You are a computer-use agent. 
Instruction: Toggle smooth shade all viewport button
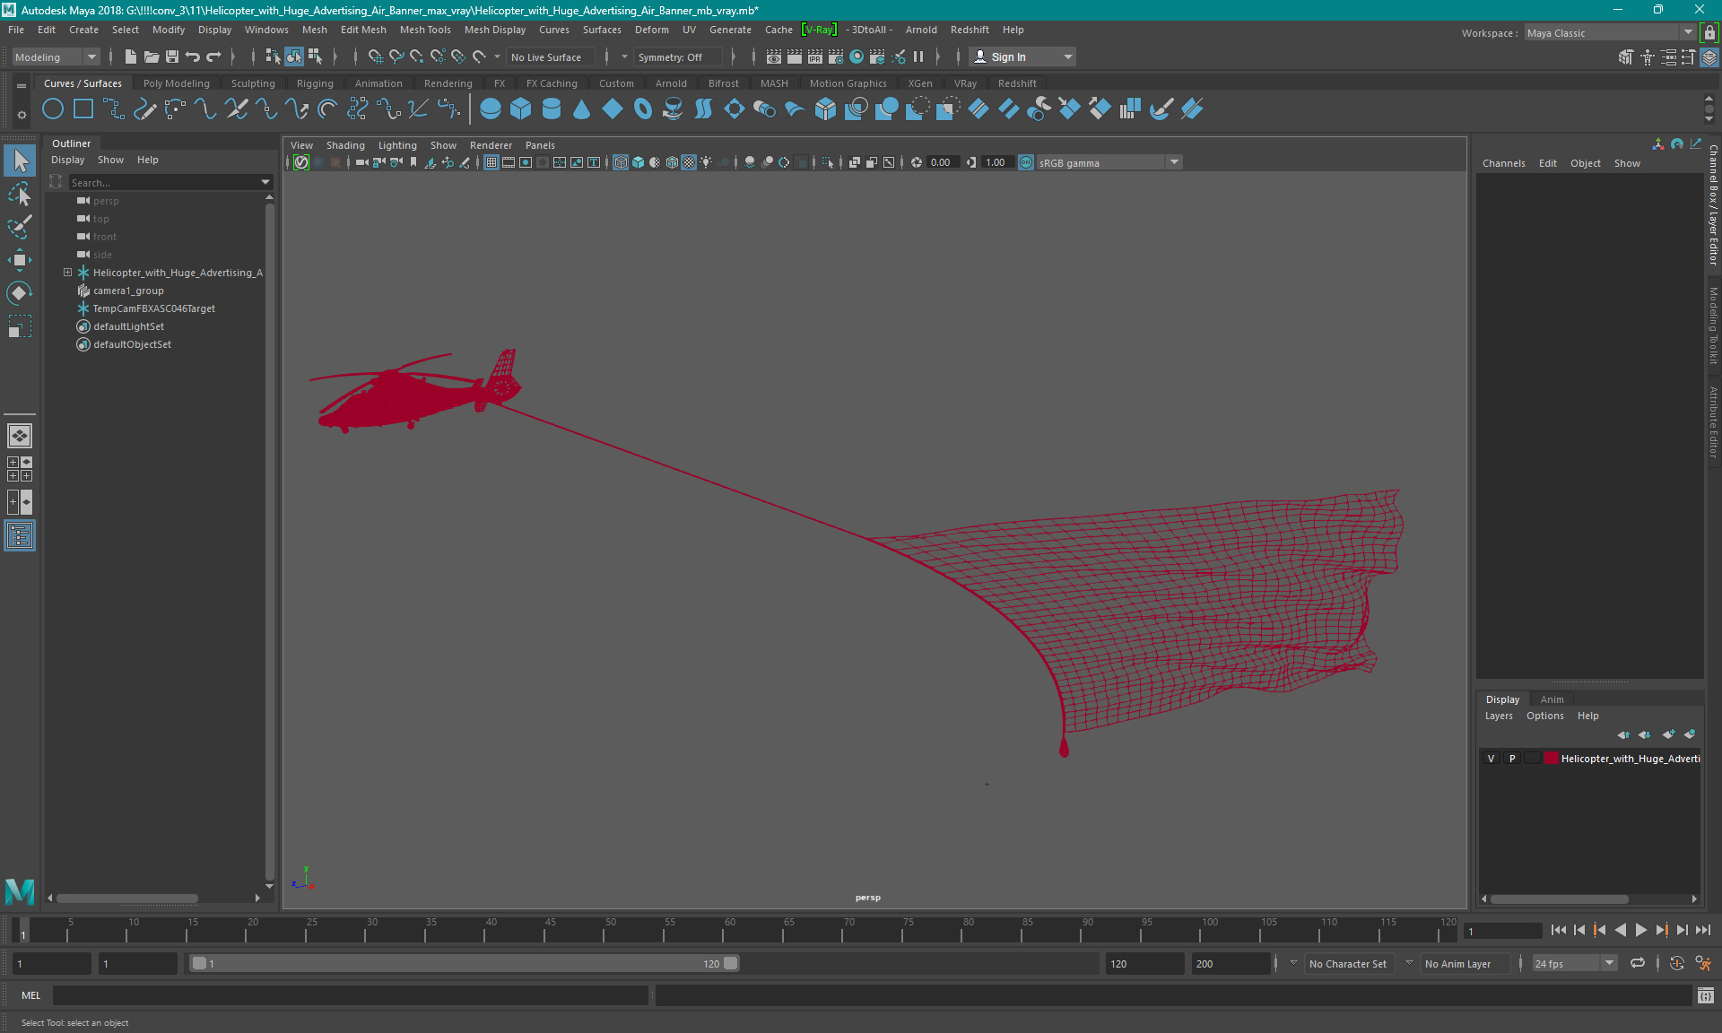pos(638,162)
